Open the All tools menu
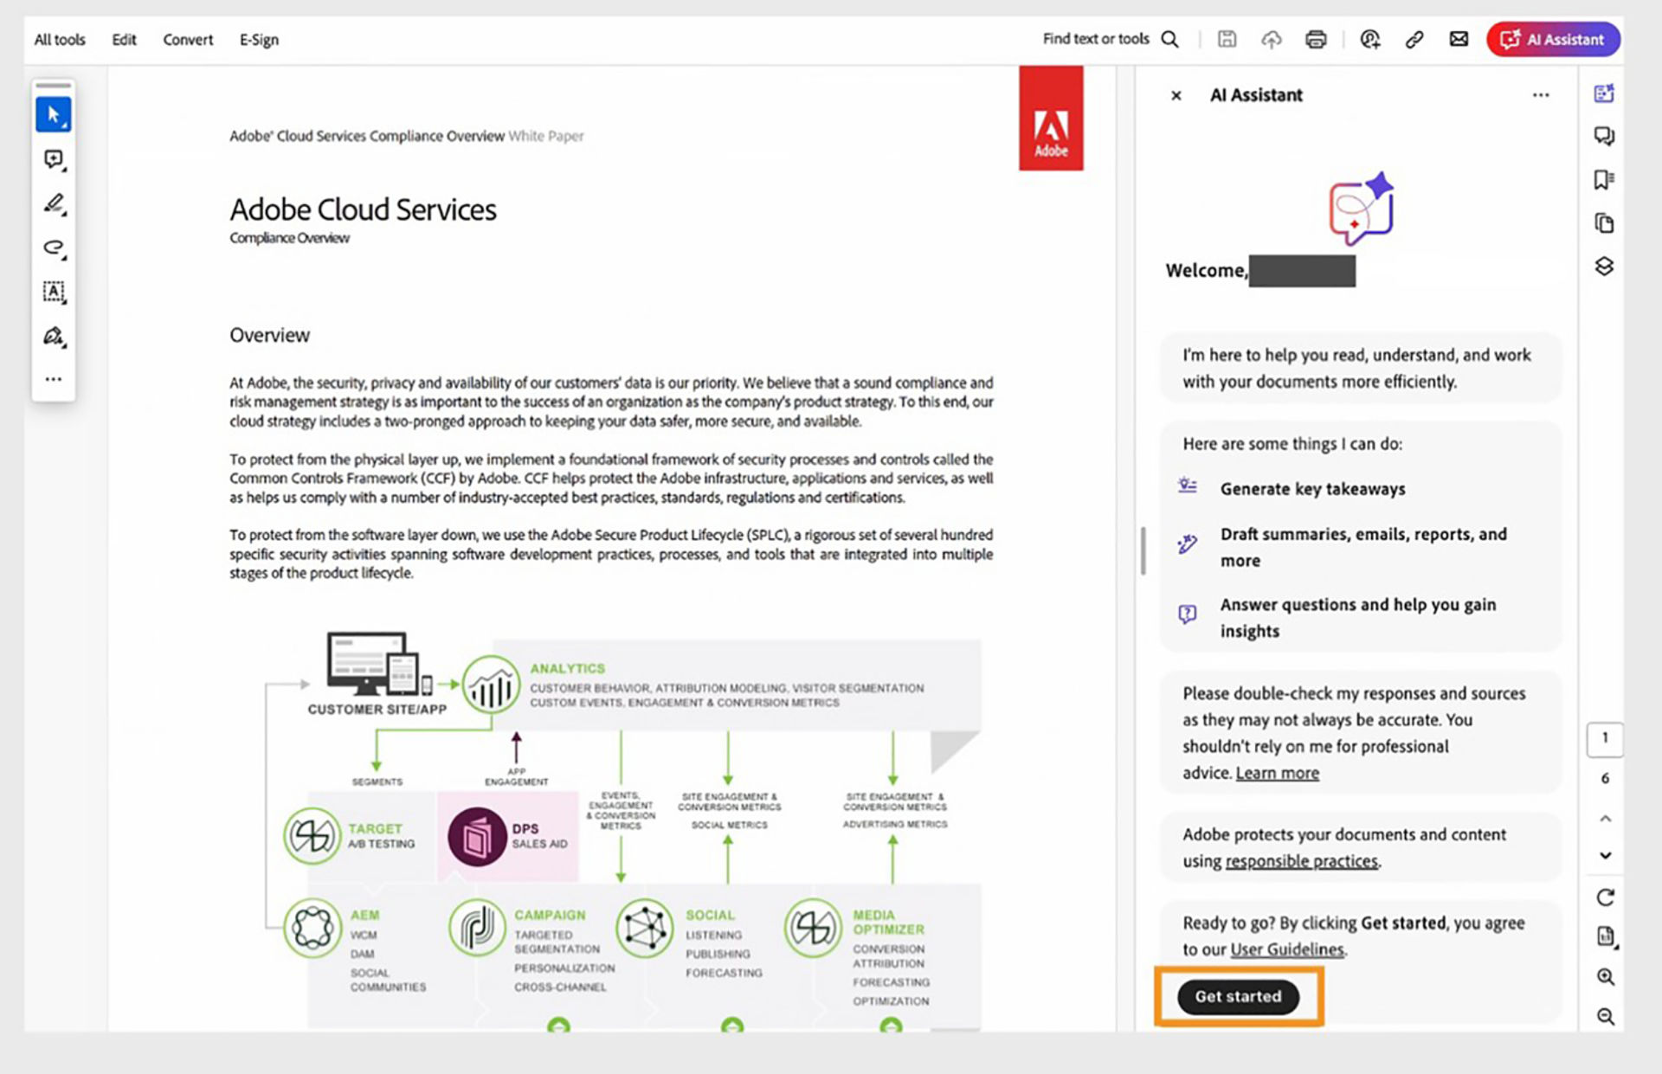 coord(60,40)
